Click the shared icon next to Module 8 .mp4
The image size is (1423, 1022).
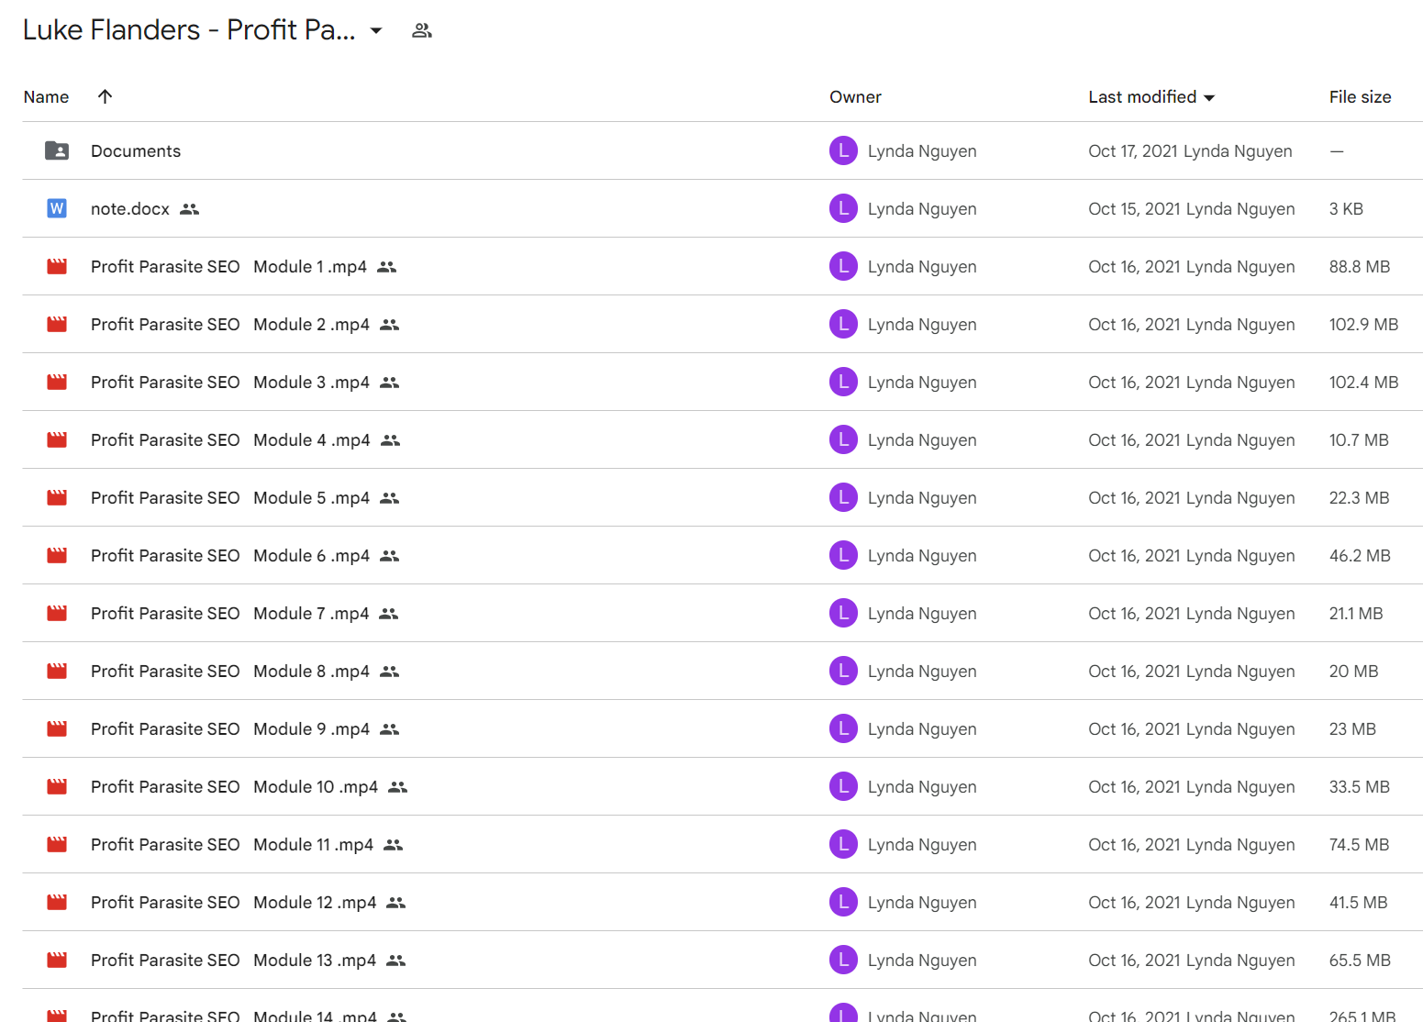pyautogui.click(x=390, y=672)
